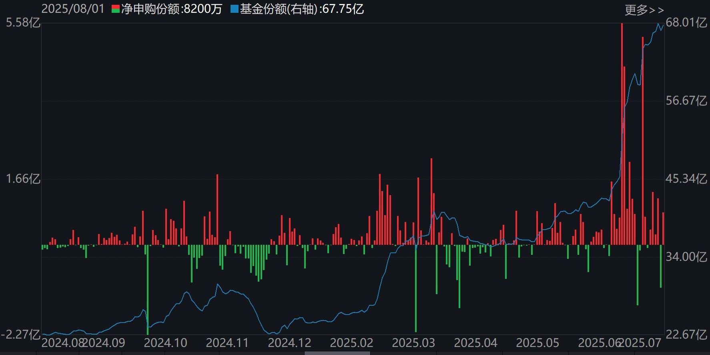The image size is (710, 355).
Task: Open the 更多>> link
Action: coord(644,10)
